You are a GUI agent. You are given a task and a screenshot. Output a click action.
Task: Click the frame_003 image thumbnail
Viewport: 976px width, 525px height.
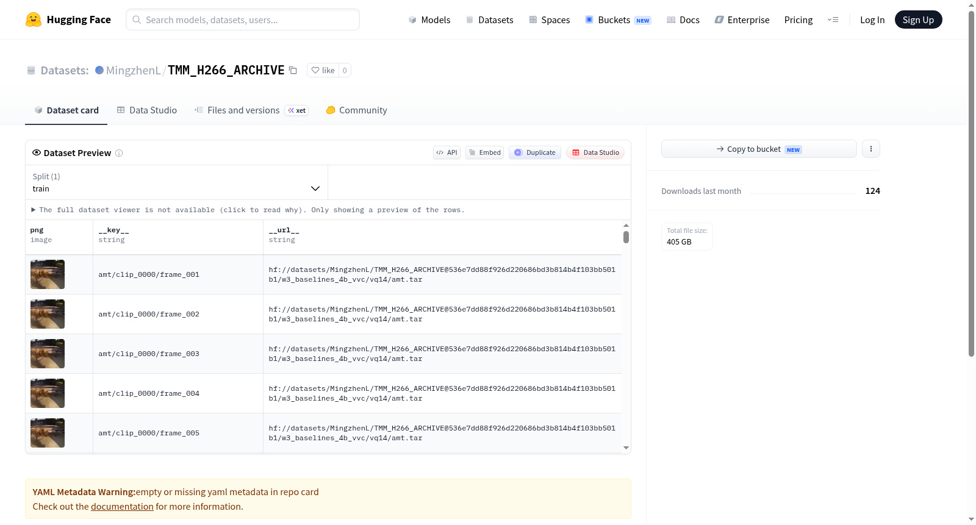[48, 354]
